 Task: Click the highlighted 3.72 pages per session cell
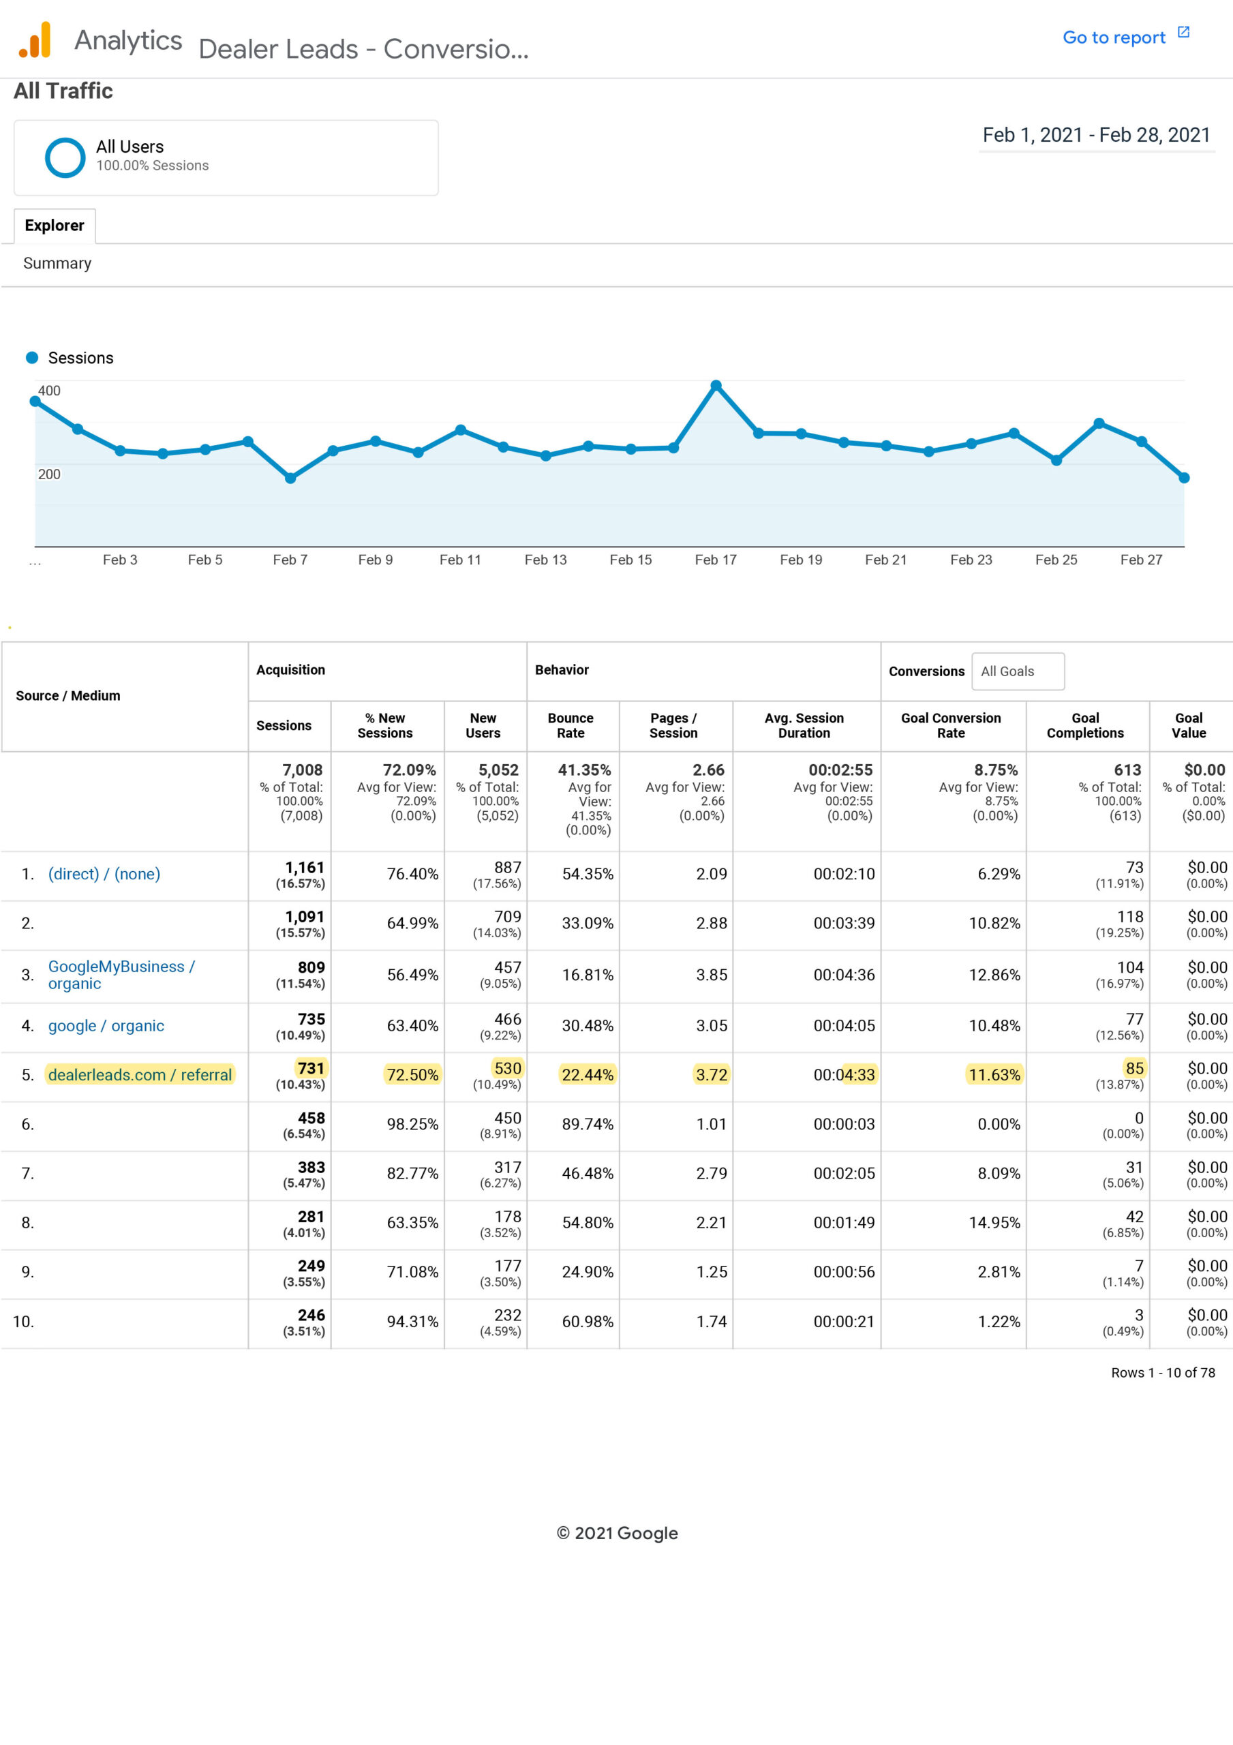[711, 1075]
